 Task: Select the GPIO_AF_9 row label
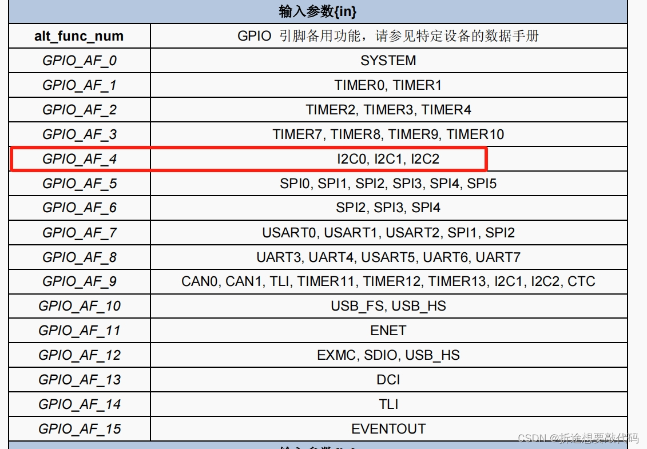pos(78,281)
